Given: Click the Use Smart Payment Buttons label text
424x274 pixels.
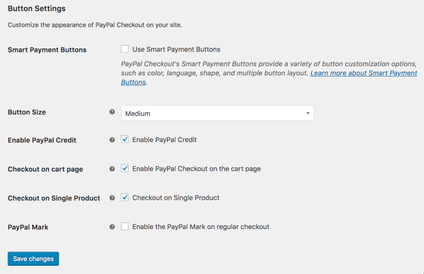Looking at the screenshot, I should (176, 49).
